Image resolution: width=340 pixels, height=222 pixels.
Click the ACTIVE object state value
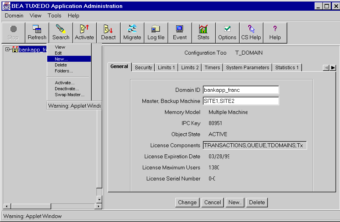218,135
